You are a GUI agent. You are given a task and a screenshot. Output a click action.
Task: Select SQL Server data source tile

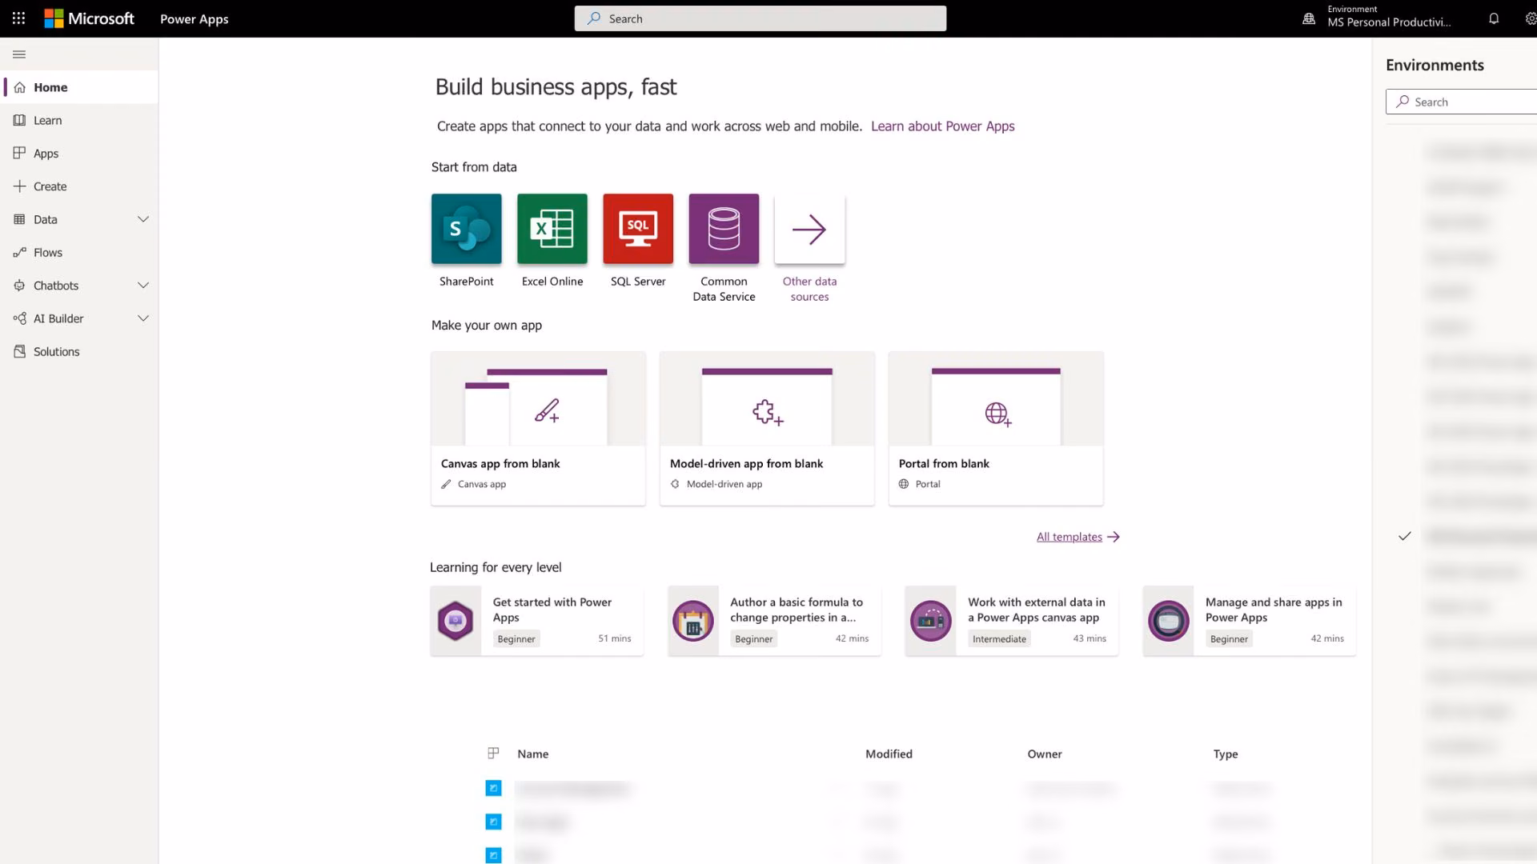(638, 229)
